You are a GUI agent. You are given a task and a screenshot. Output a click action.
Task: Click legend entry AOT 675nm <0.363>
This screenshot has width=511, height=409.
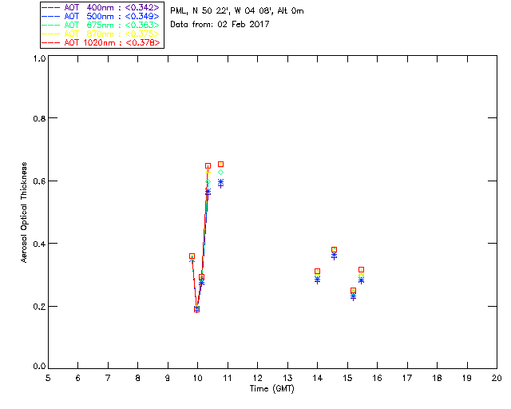click(101, 25)
